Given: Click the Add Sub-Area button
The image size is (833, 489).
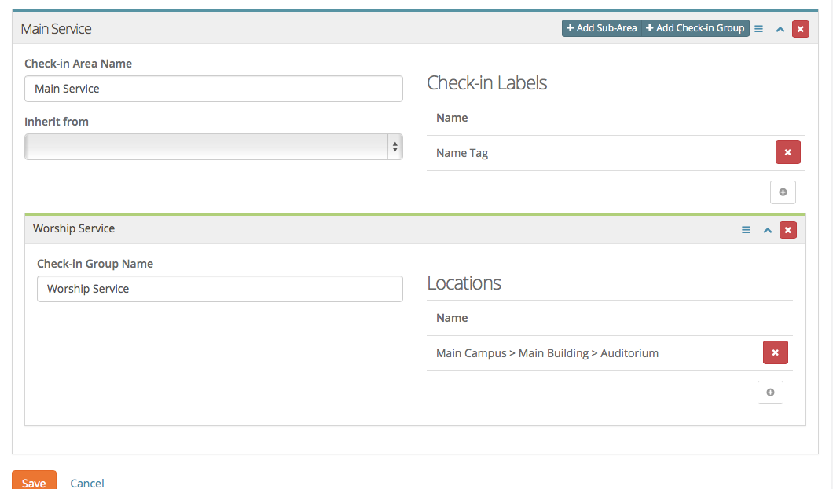Looking at the screenshot, I should [600, 27].
